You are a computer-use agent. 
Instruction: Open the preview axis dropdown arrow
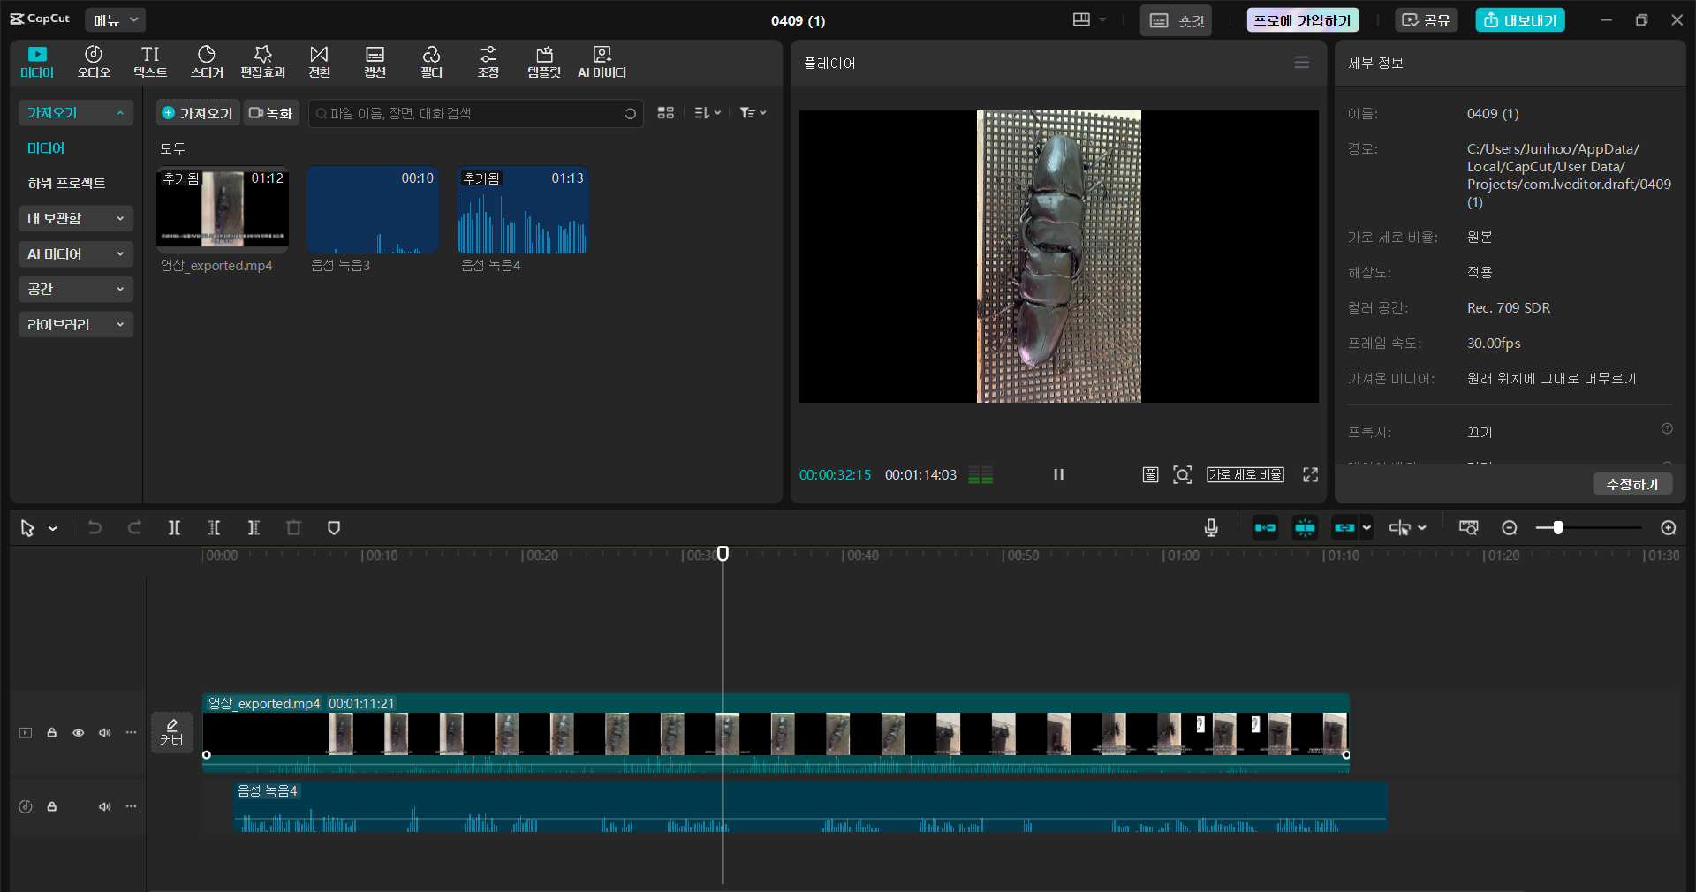(x=1421, y=528)
